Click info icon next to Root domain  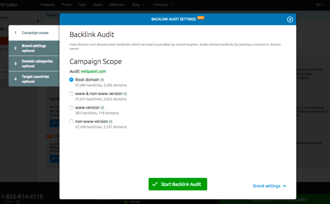pyautogui.click(x=102, y=80)
